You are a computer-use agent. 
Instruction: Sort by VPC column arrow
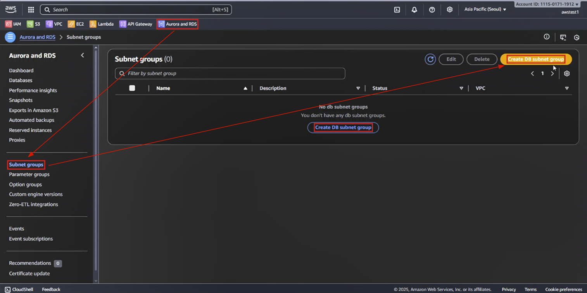567,88
